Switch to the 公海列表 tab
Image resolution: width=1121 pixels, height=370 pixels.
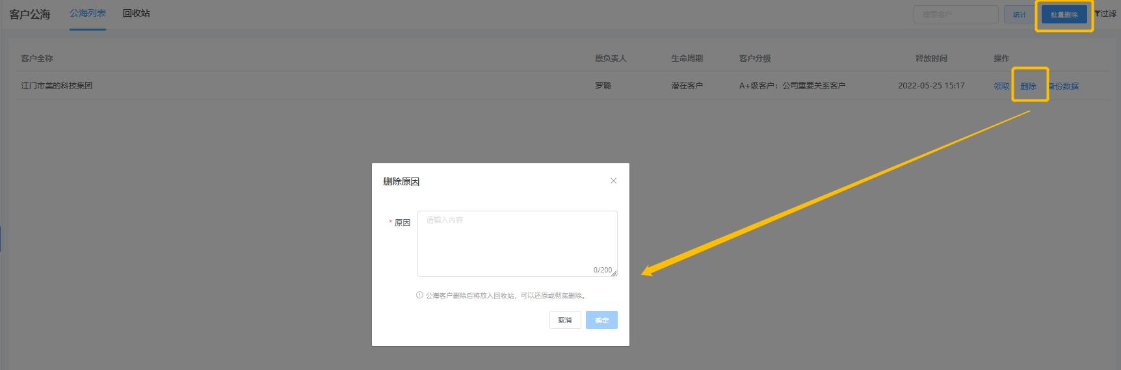(x=88, y=13)
